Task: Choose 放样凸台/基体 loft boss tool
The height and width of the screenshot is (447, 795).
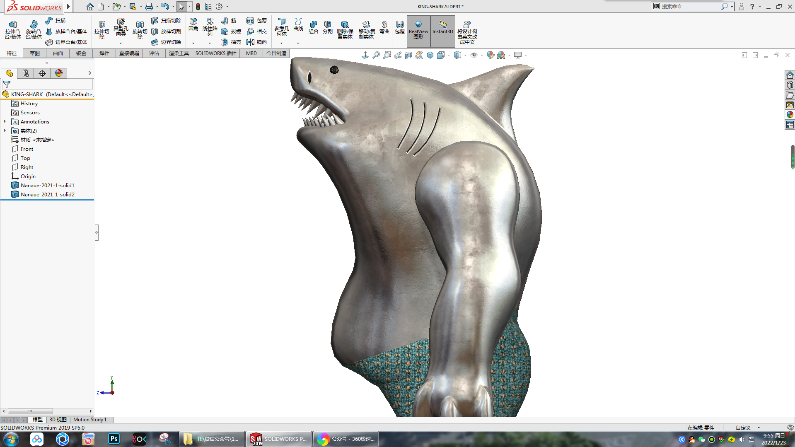Action: click(x=66, y=31)
